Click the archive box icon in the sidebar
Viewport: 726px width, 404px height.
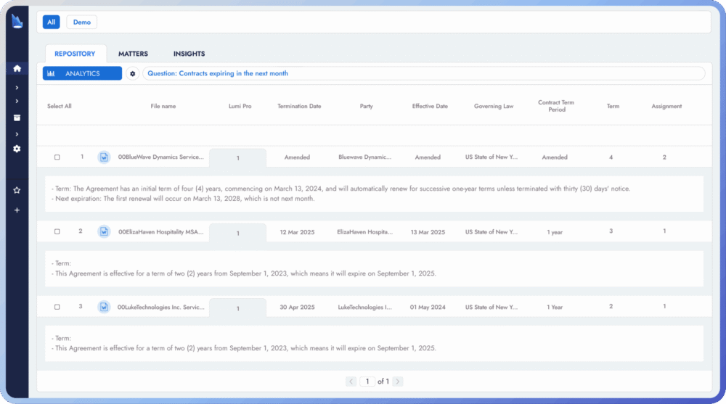(17, 118)
